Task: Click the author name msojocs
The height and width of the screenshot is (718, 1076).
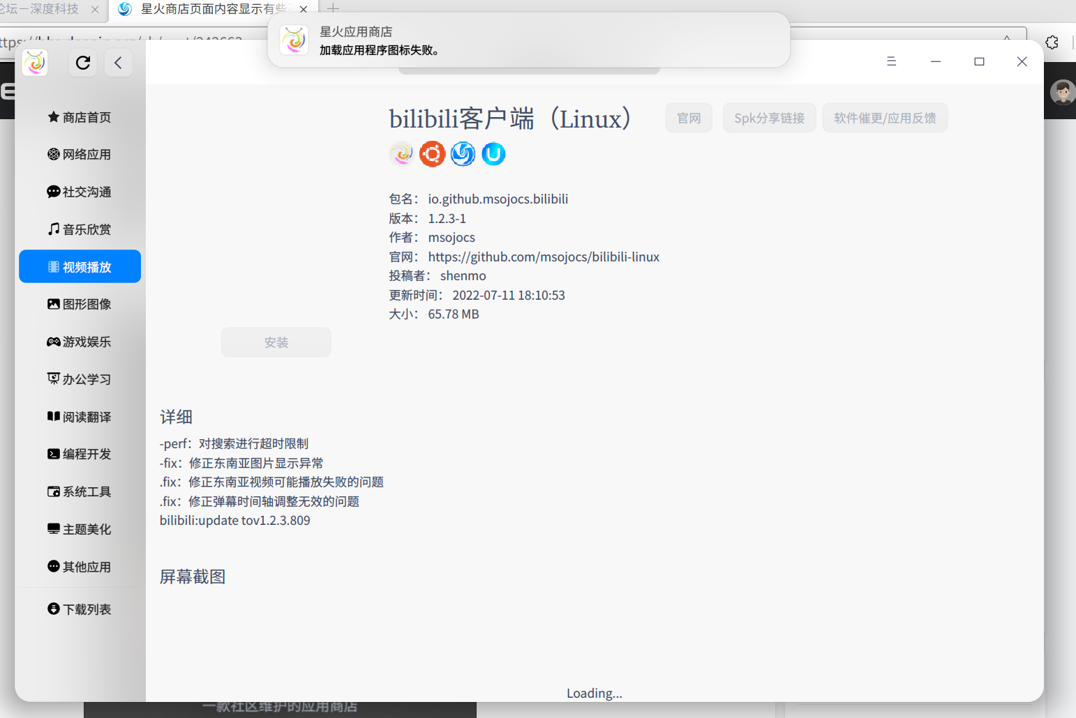Action: [x=451, y=238]
